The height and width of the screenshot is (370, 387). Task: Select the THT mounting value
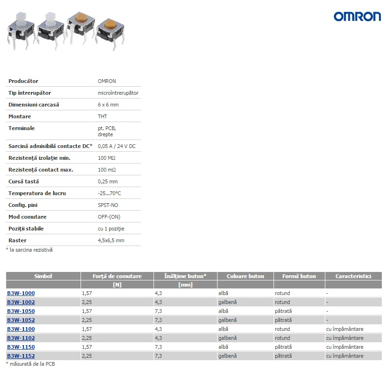[x=103, y=116]
